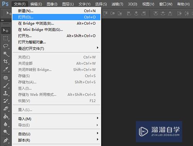The height and width of the screenshot is (146, 193).
Task: Click align bottom edges icon
Action: click(x=120, y=13)
